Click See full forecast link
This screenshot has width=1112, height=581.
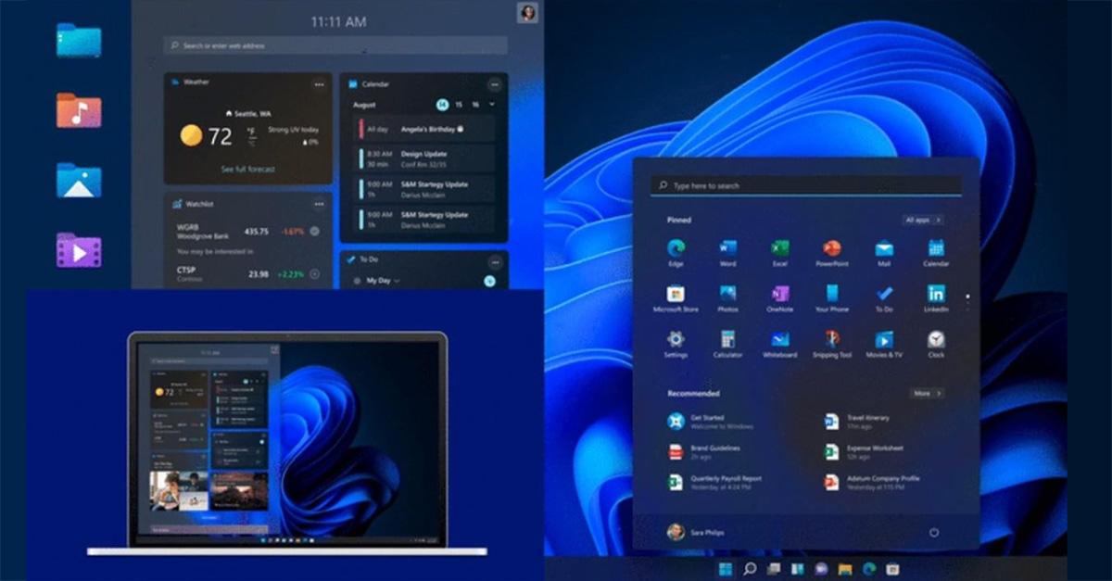point(247,170)
